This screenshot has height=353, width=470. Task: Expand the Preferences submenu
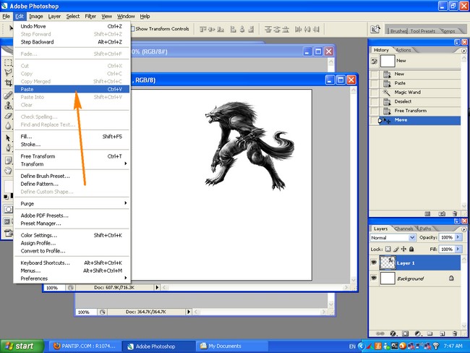(x=72, y=278)
